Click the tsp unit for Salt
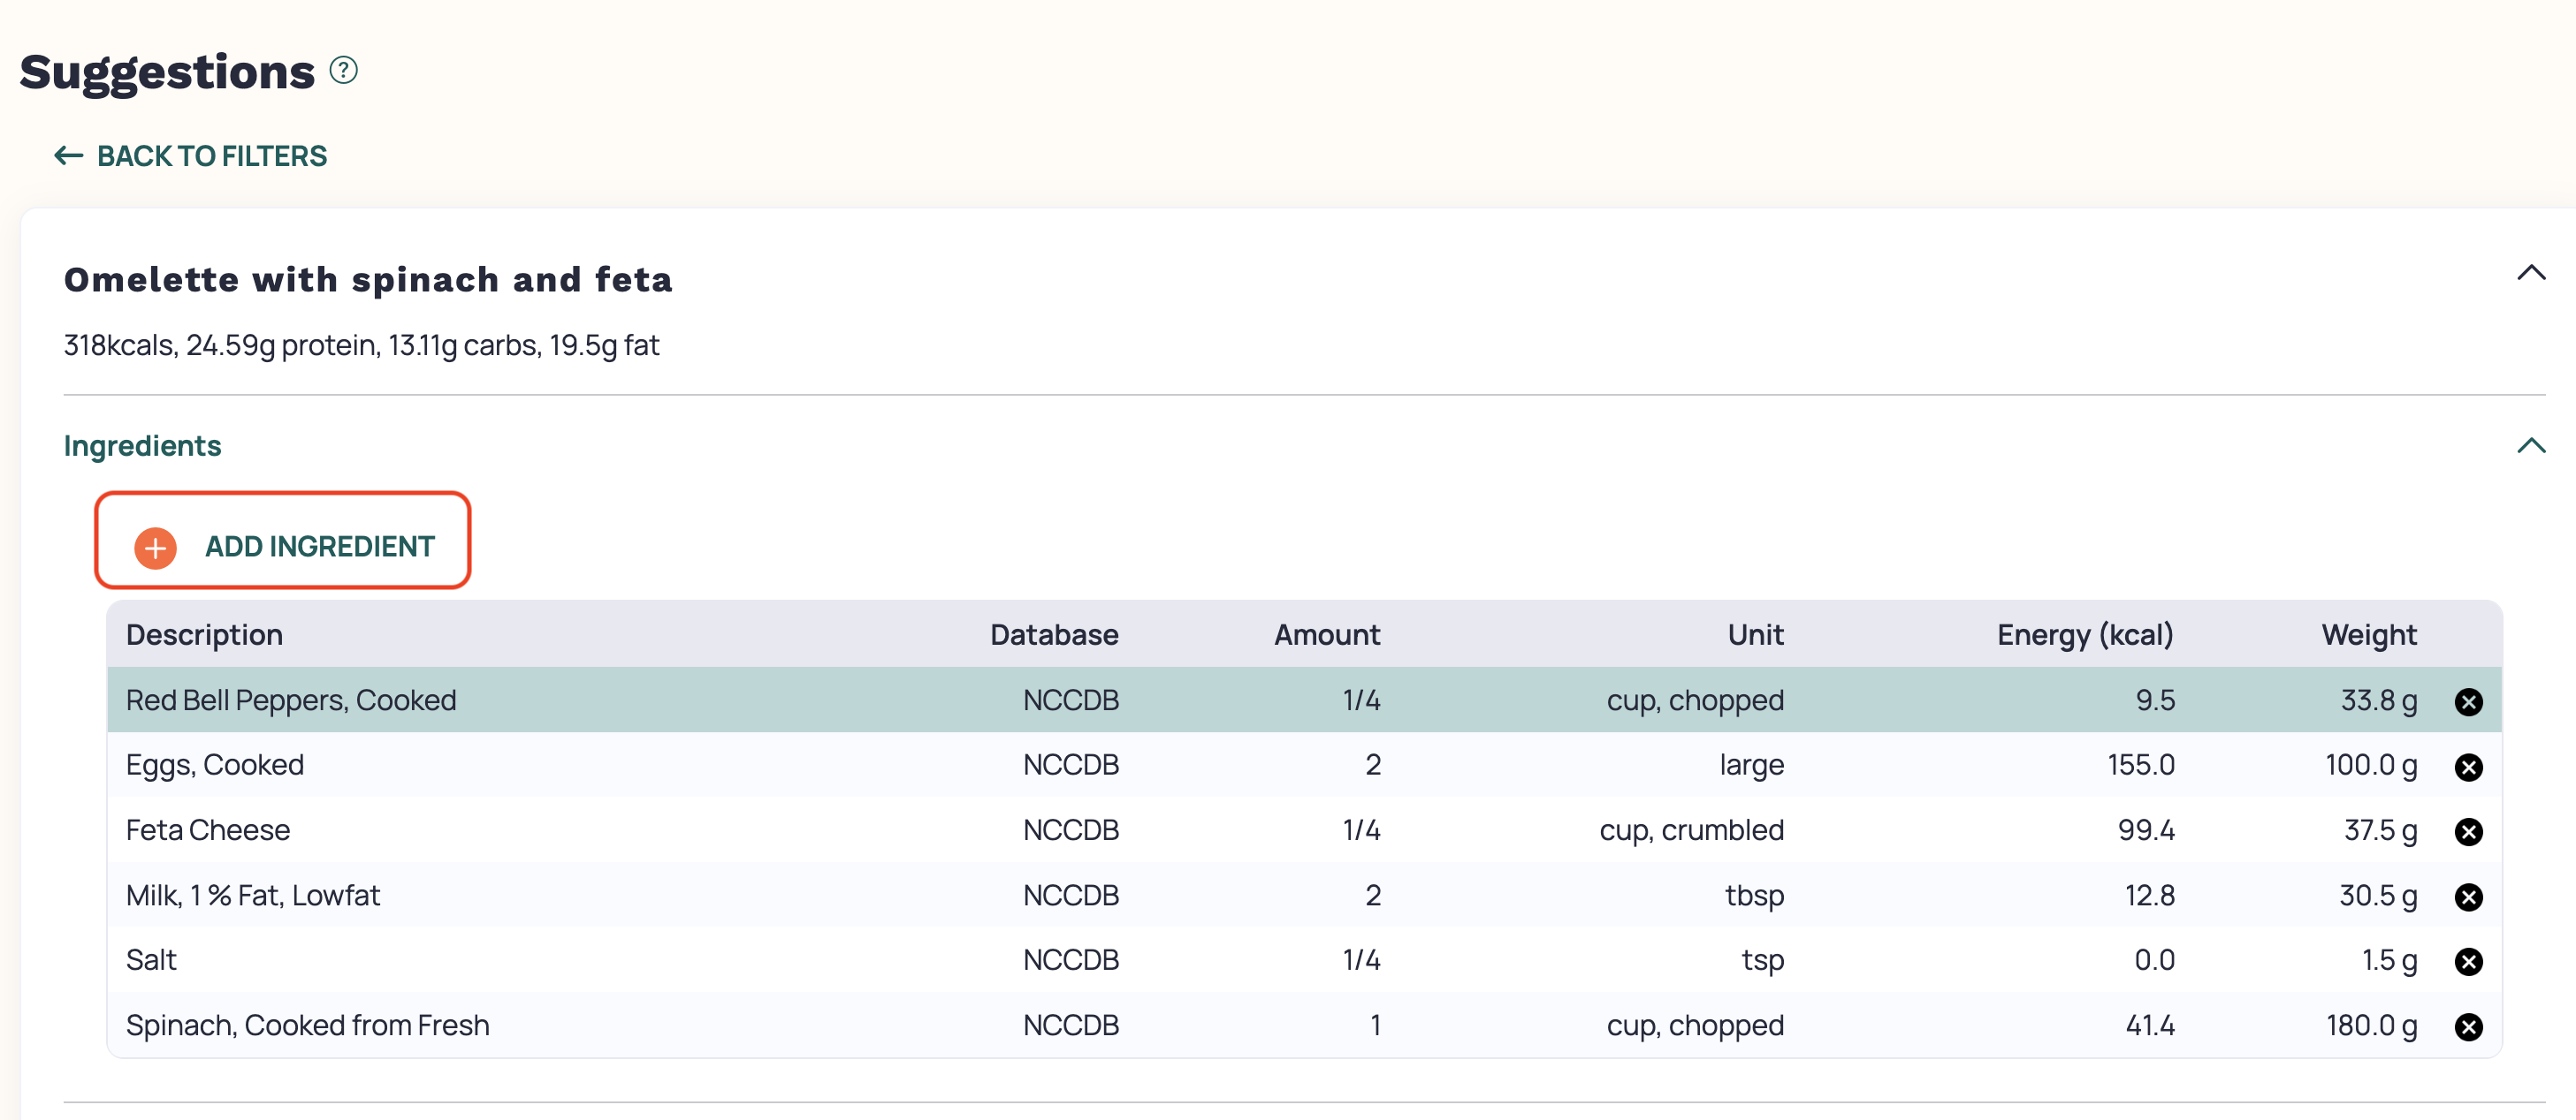This screenshot has height=1120, width=2576. (x=1762, y=960)
